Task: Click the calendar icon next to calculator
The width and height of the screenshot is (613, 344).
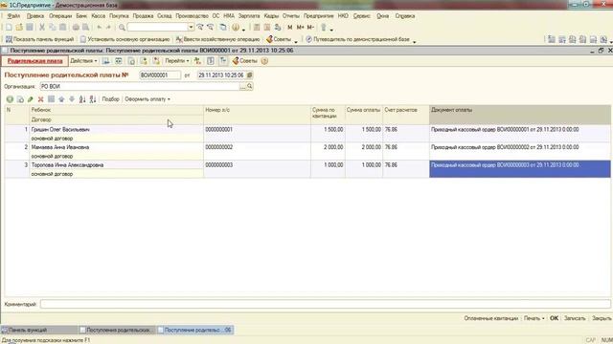Action: (x=267, y=28)
